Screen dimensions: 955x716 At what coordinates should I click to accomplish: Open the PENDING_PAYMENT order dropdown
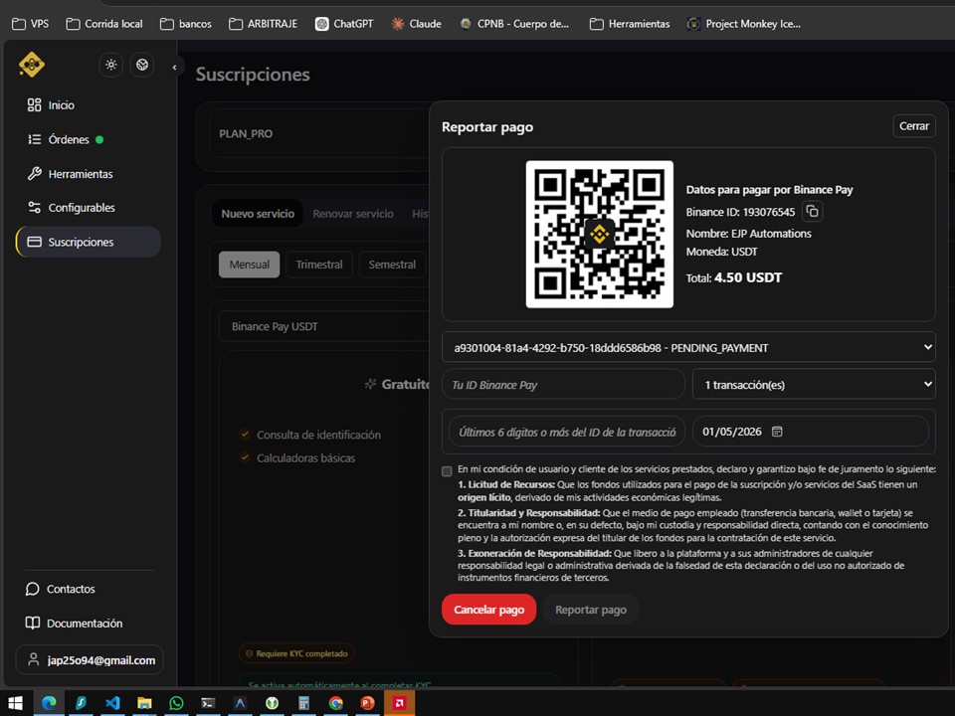pyautogui.click(x=688, y=348)
